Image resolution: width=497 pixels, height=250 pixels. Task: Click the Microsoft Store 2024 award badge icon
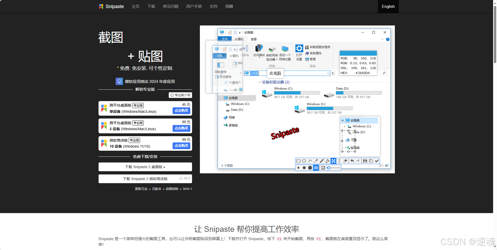coord(119,81)
